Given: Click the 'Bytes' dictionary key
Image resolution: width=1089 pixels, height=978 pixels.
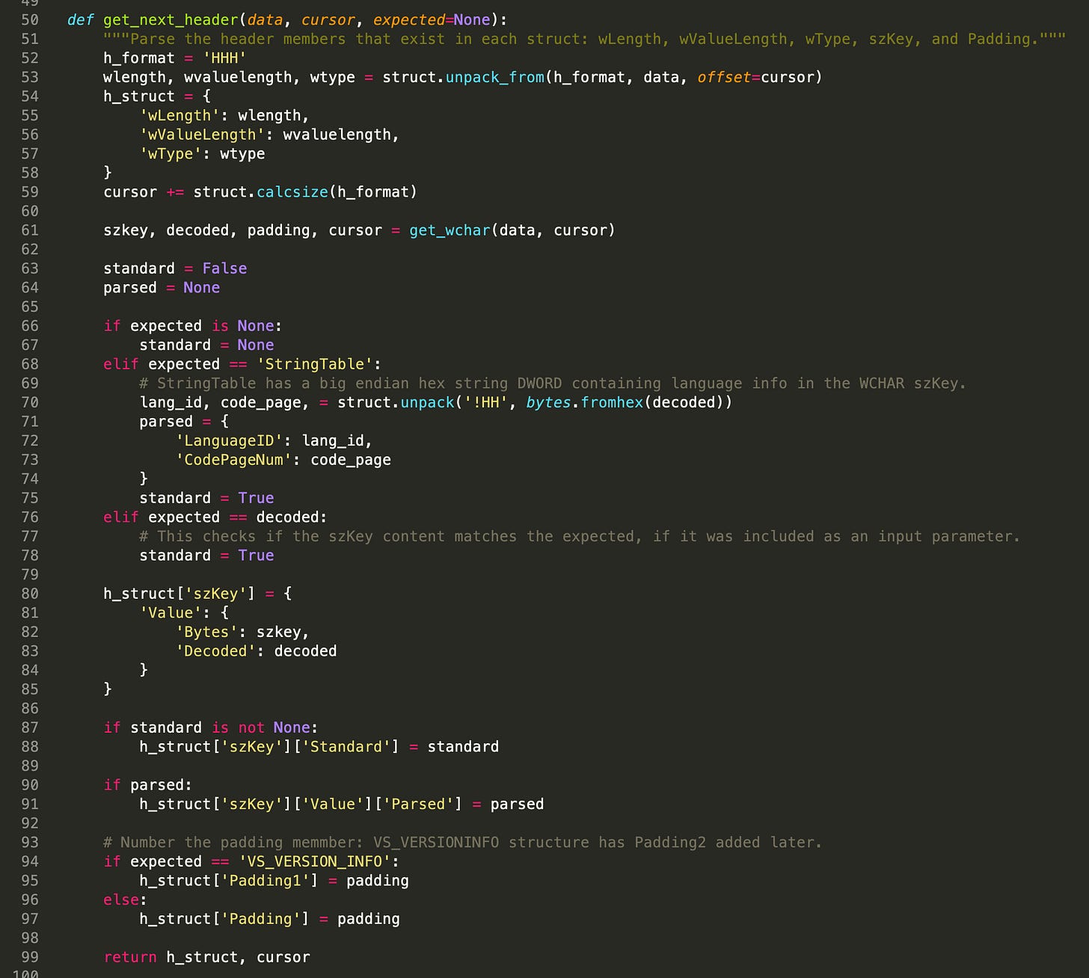Looking at the screenshot, I should coord(206,632).
